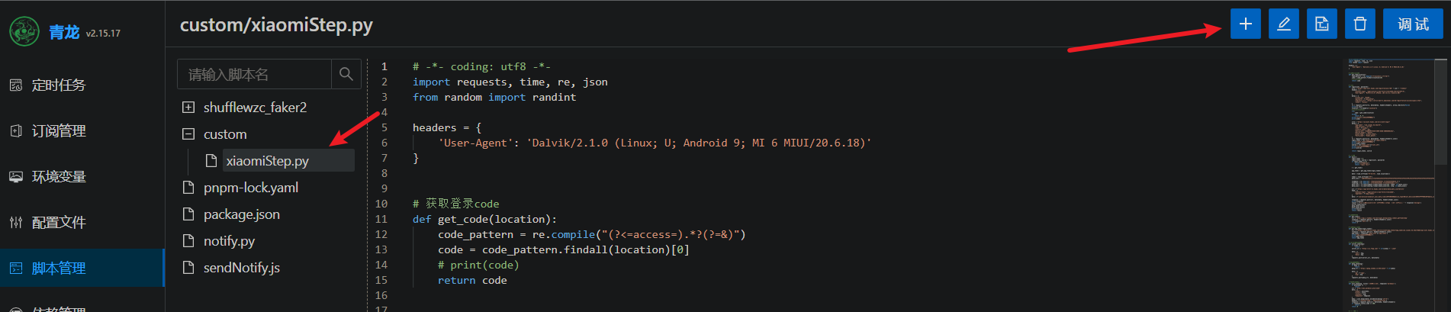Click the scheduled tasks (定时任务) sidebar icon
1451x312 pixels.
tap(16, 85)
